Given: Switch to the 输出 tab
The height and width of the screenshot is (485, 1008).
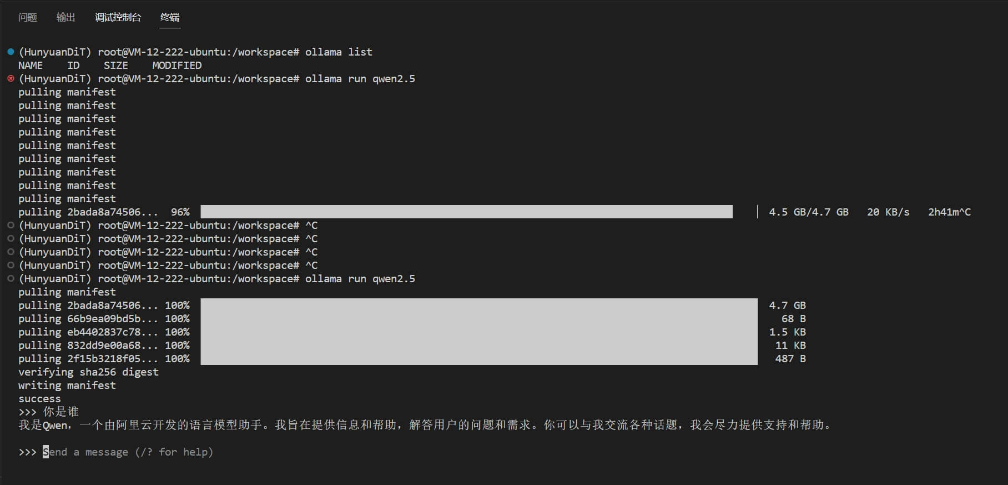Looking at the screenshot, I should 65,17.
